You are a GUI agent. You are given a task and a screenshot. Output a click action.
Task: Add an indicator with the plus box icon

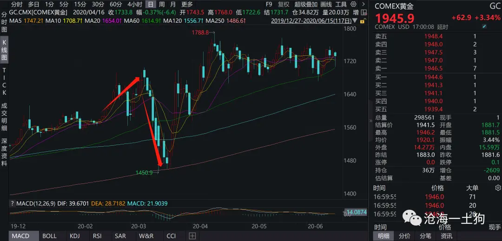(192, 236)
